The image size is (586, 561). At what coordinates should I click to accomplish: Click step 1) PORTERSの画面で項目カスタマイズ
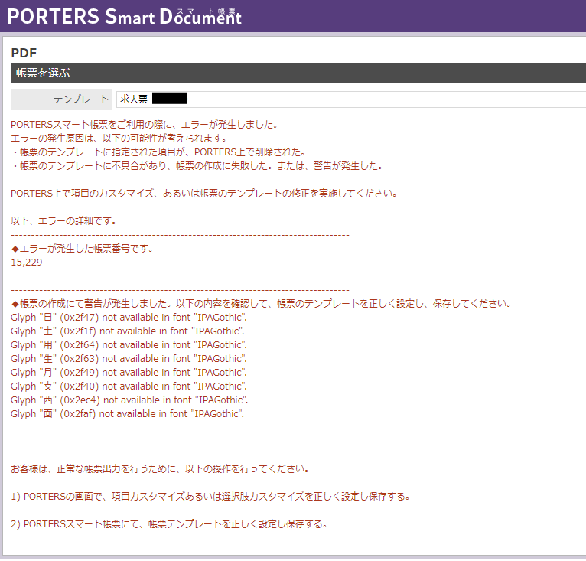210,497
